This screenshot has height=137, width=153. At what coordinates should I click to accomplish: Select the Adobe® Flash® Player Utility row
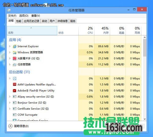click(74, 91)
